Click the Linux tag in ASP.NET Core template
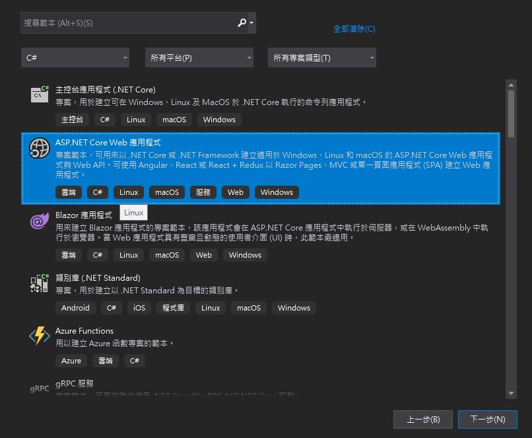Image resolution: width=532 pixels, height=438 pixels. coord(129,192)
